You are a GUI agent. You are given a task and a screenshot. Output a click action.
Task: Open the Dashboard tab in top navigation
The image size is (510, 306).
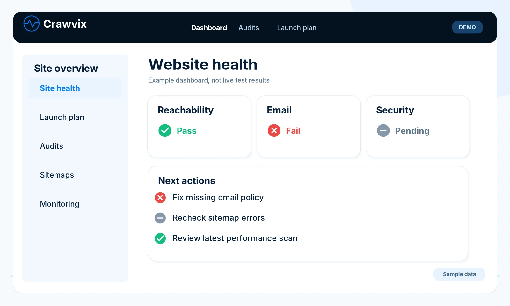click(x=209, y=28)
